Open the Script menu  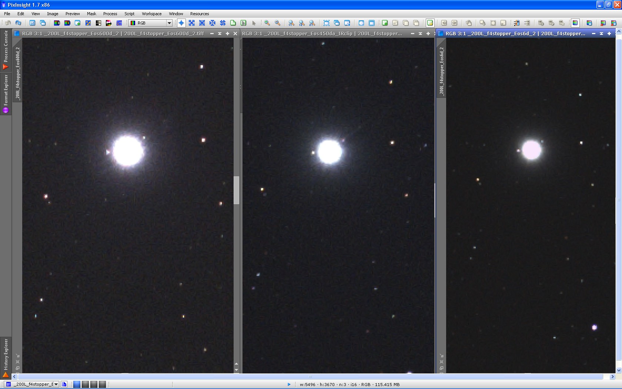(129, 14)
